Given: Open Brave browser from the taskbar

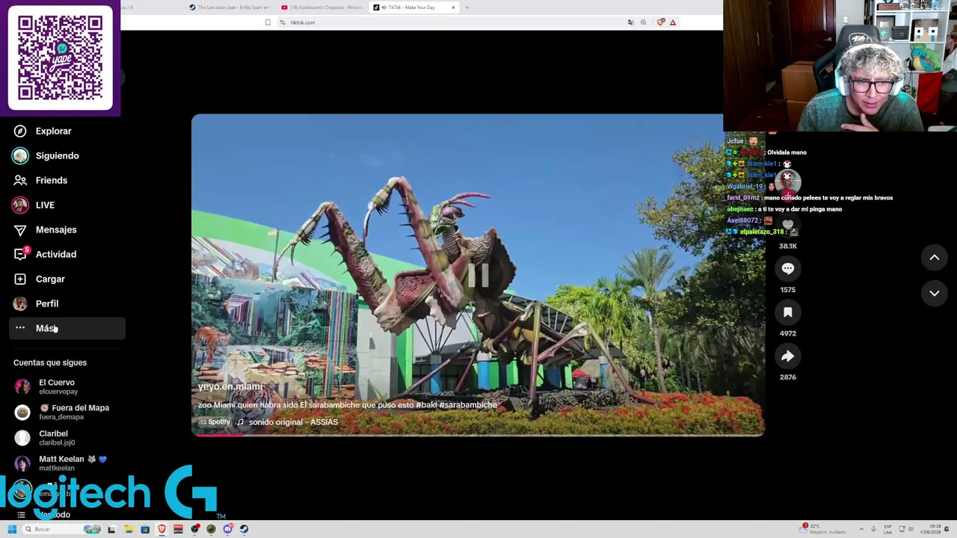Looking at the screenshot, I should point(161,529).
